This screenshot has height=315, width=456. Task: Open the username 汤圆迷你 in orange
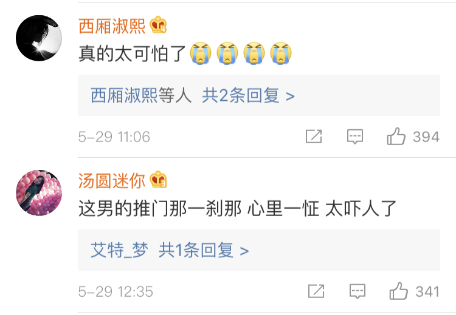pos(112,181)
